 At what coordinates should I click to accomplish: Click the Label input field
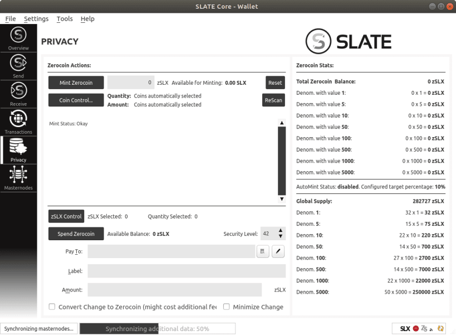tap(187, 271)
